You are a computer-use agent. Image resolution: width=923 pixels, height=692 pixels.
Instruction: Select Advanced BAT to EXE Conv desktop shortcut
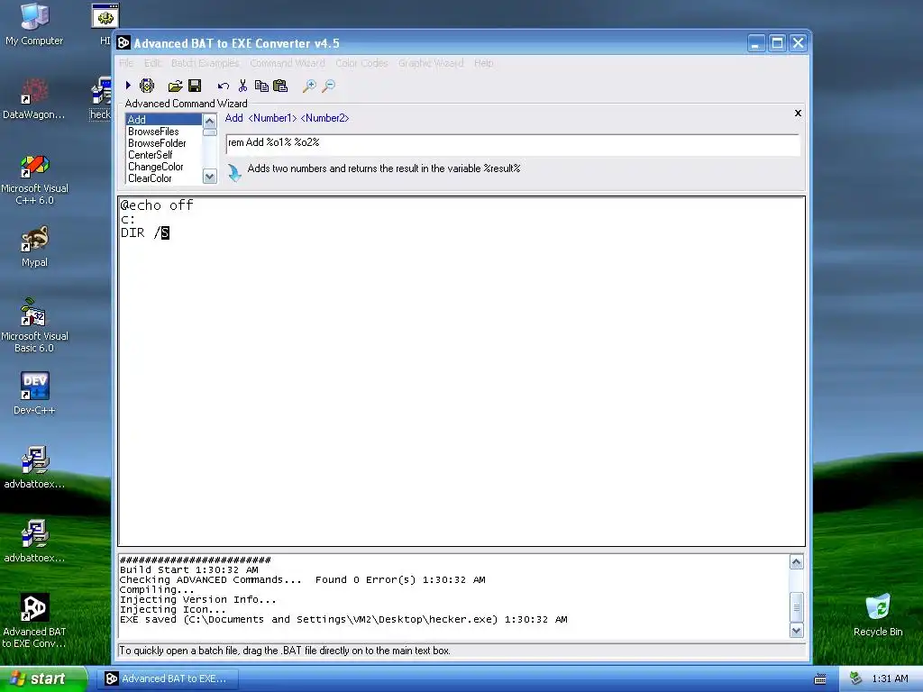[x=34, y=620]
